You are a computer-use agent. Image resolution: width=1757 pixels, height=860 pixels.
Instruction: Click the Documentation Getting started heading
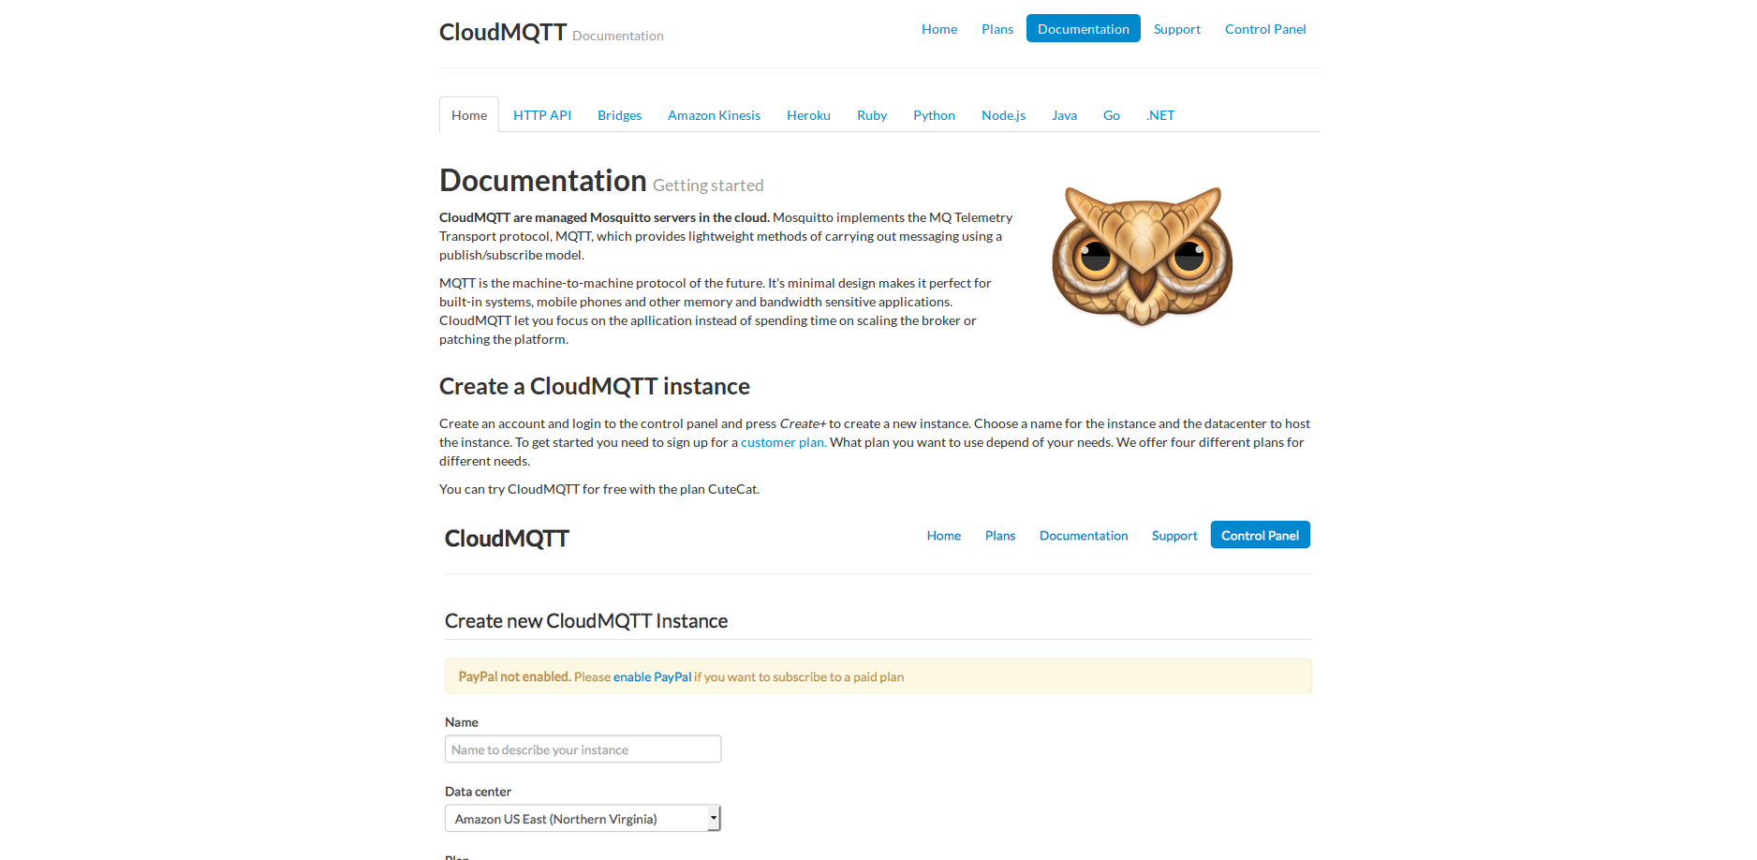(x=601, y=181)
